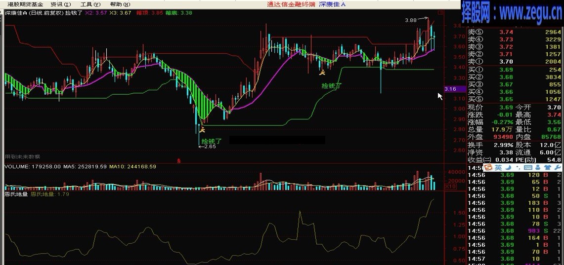Click the 恩氏地量 indicator panel title

tap(16, 194)
